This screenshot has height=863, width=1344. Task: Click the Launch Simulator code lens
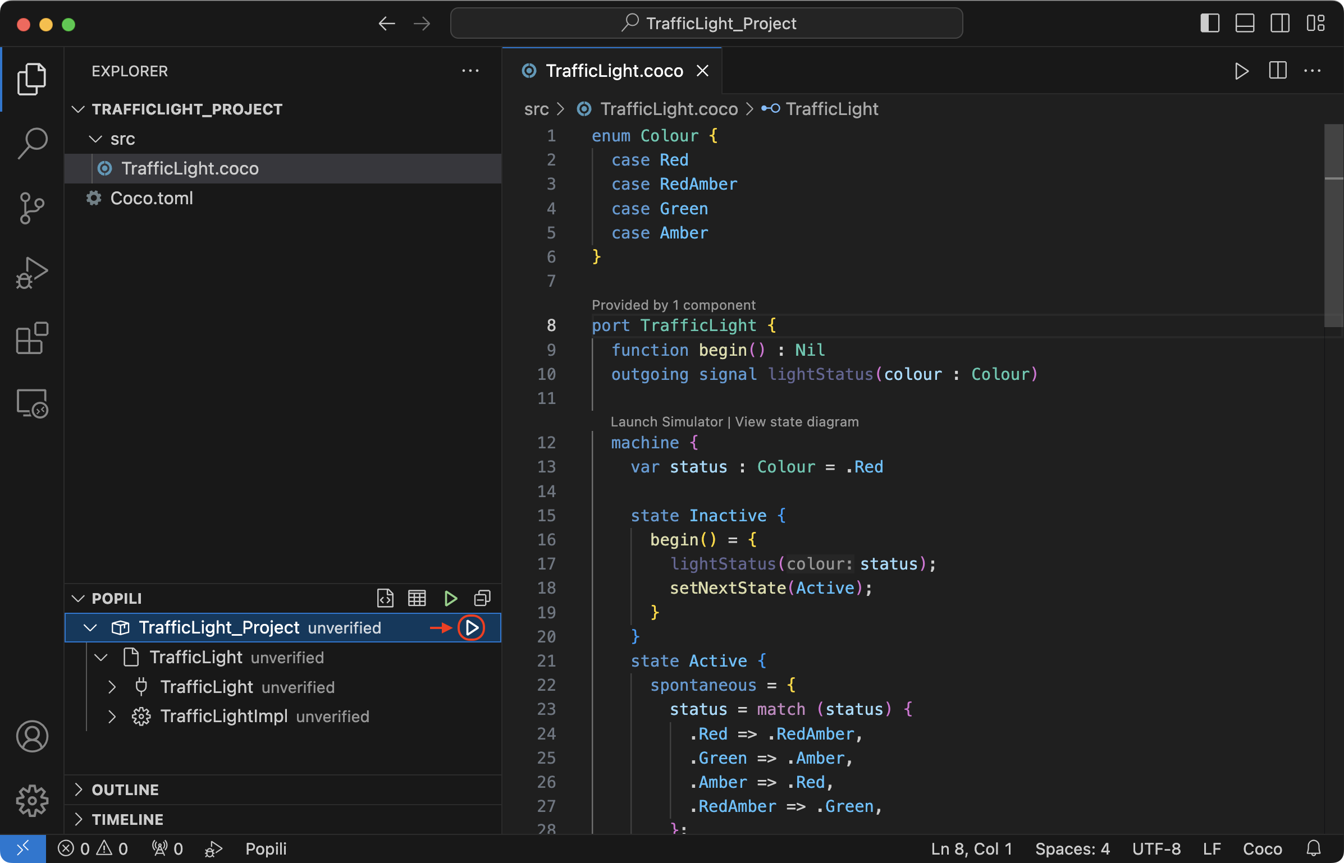click(x=666, y=422)
